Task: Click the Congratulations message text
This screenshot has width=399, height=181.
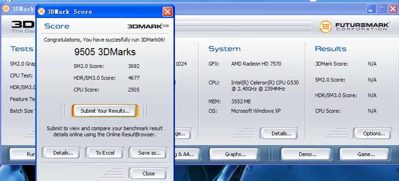Action: [x=105, y=40]
